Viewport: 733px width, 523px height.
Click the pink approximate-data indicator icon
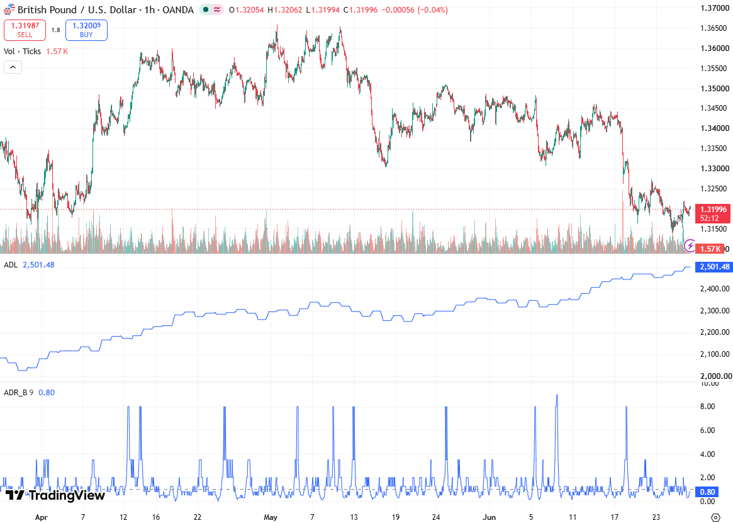217,9
